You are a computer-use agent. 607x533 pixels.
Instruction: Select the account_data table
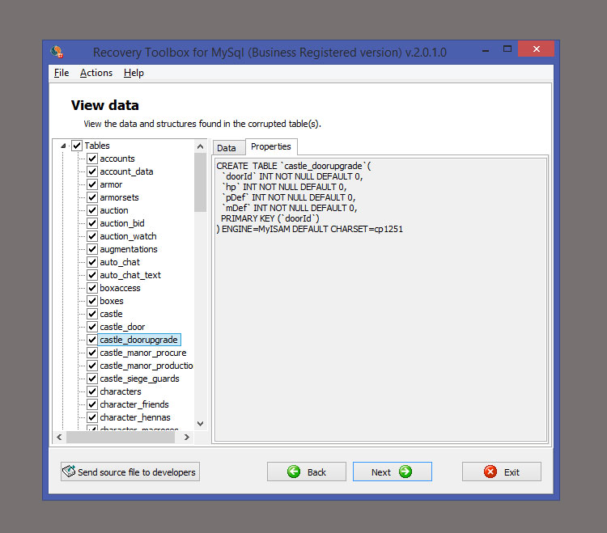[x=126, y=171]
